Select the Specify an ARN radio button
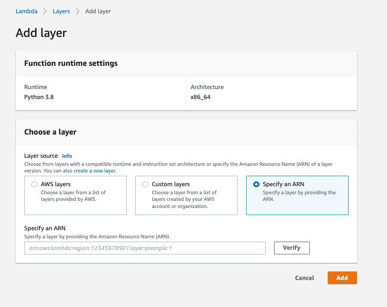 256,184
